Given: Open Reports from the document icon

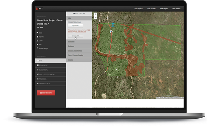Looking at the screenshot, I should [37, 37].
